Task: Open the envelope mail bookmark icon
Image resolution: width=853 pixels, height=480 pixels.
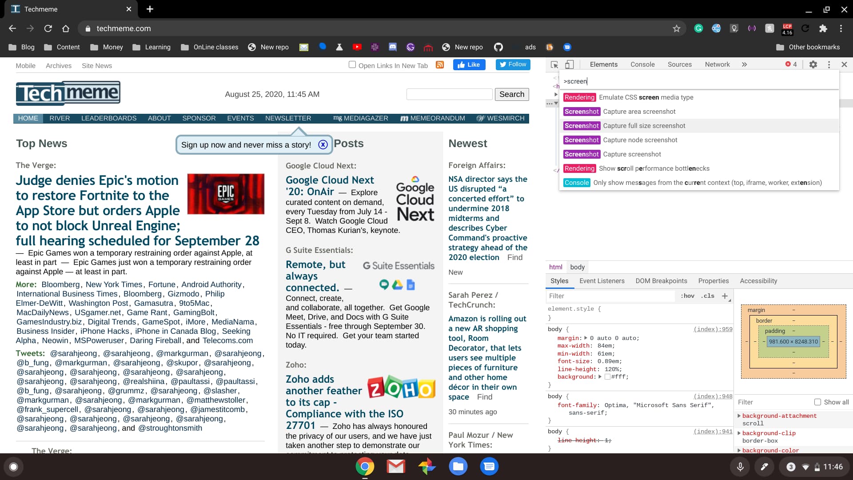Action: 304,47
